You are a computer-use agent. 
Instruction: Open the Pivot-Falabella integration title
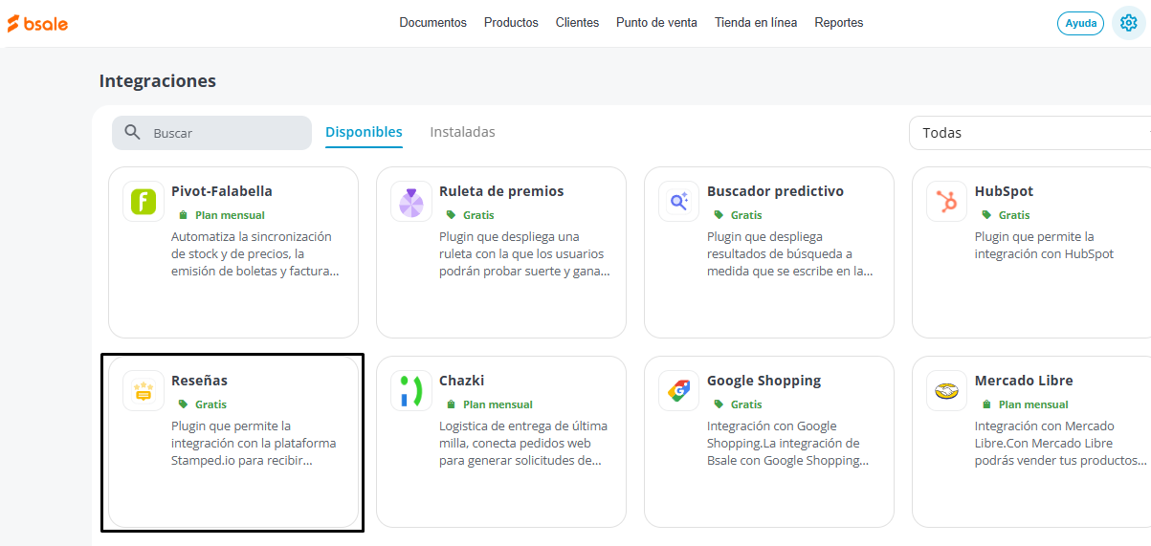[222, 191]
